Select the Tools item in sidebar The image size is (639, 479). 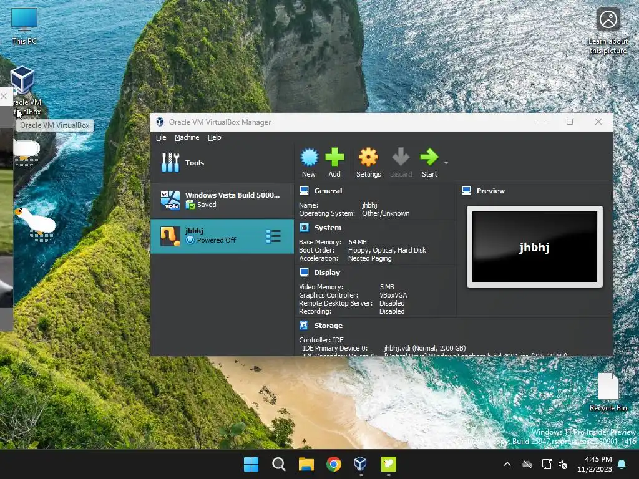(x=222, y=163)
